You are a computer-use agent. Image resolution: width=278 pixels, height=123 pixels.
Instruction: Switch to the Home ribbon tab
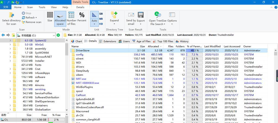coord(18,7)
